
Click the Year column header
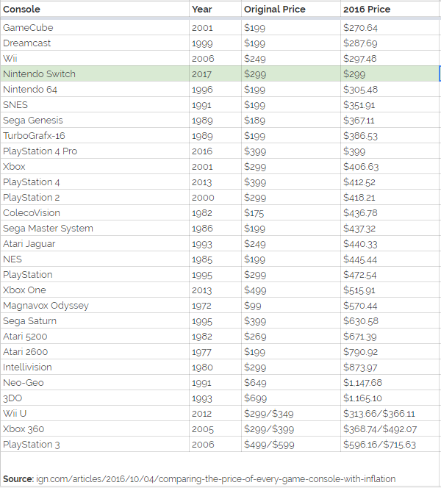tap(215, 9)
